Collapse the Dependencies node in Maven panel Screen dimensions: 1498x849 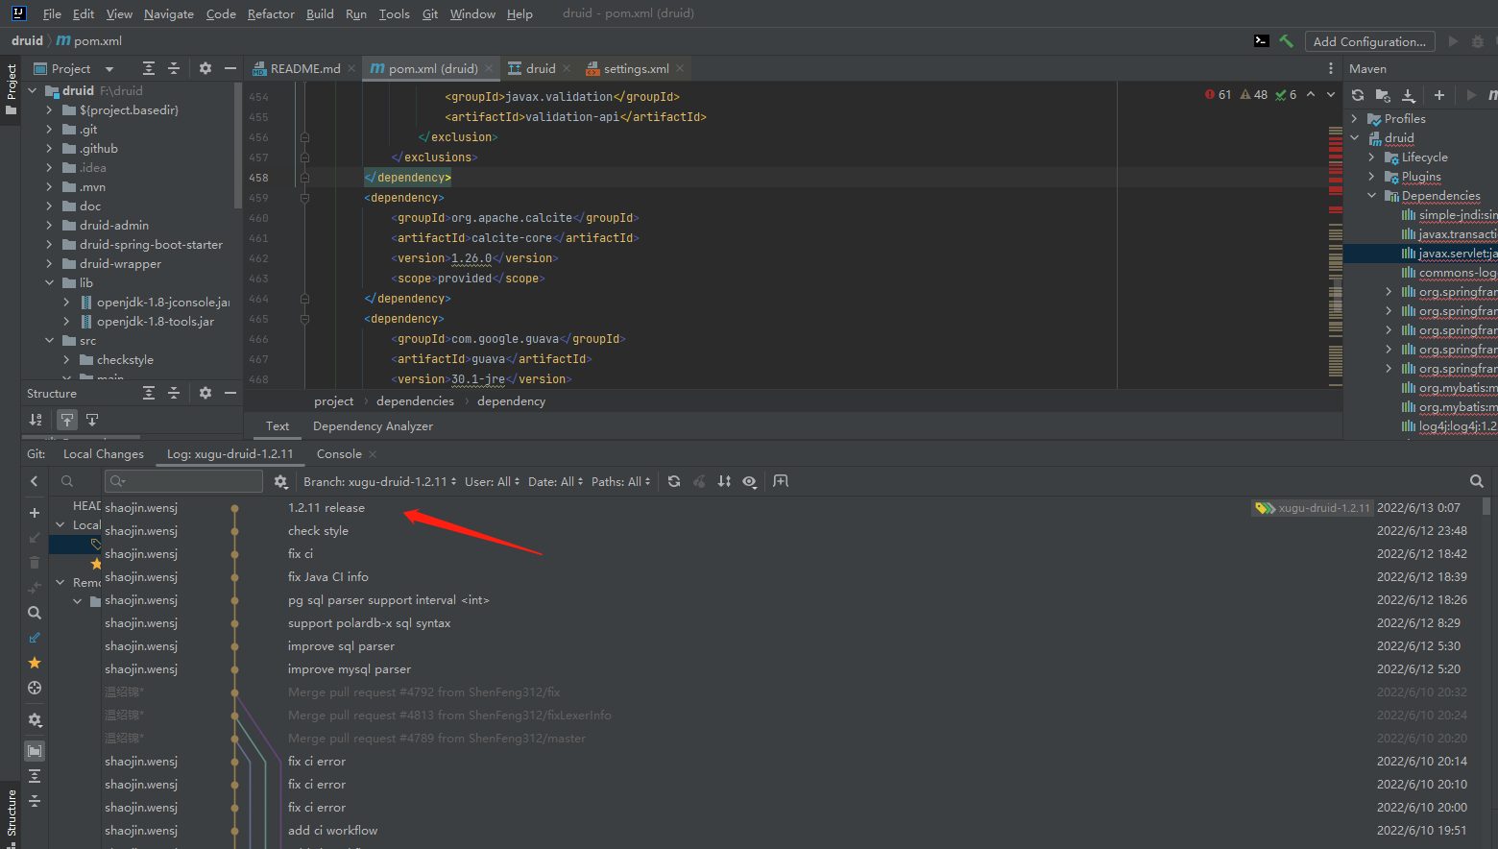tap(1370, 195)
